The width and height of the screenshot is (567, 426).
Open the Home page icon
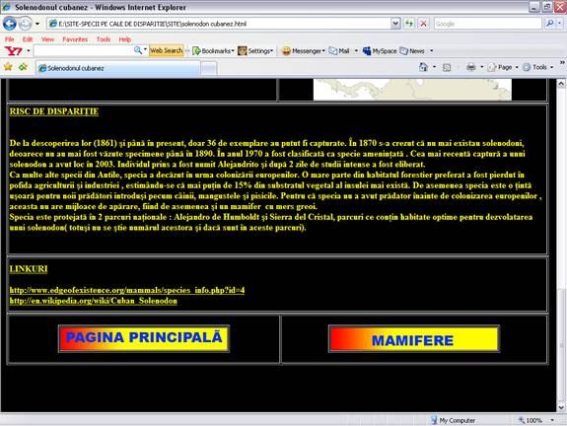coord(423,67)
